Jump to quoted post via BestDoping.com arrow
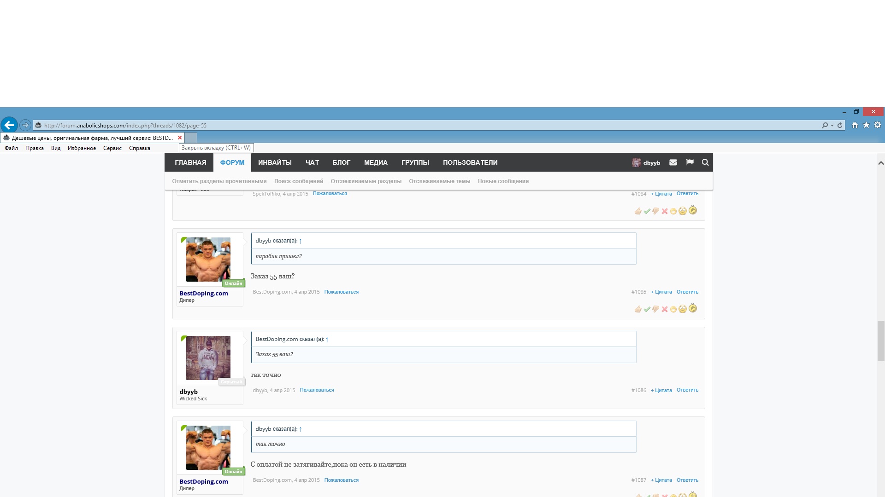 pos(327,340)
